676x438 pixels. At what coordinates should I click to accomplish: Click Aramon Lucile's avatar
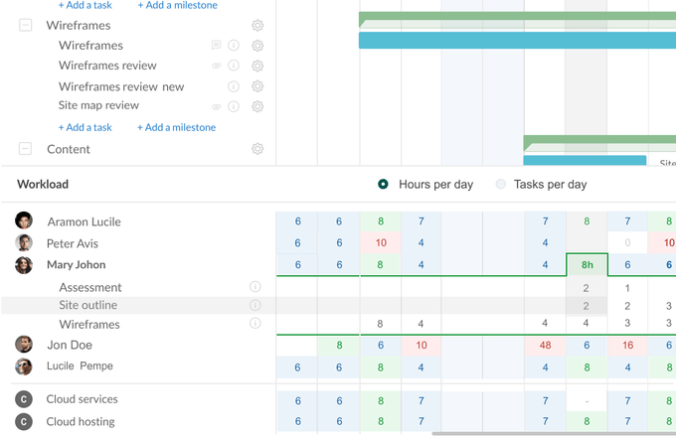24,220
